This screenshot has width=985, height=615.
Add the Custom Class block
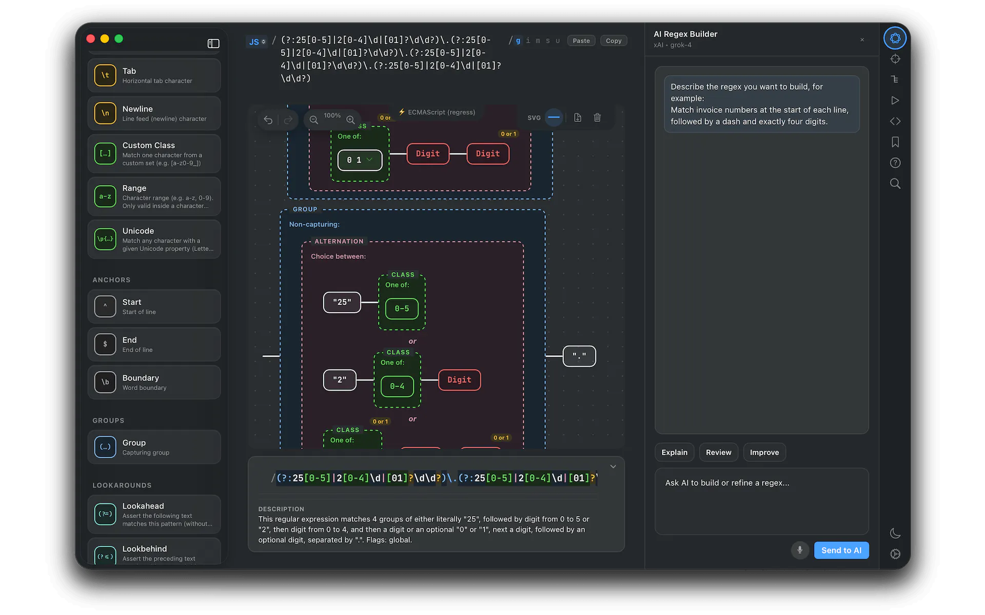[154, 154]
